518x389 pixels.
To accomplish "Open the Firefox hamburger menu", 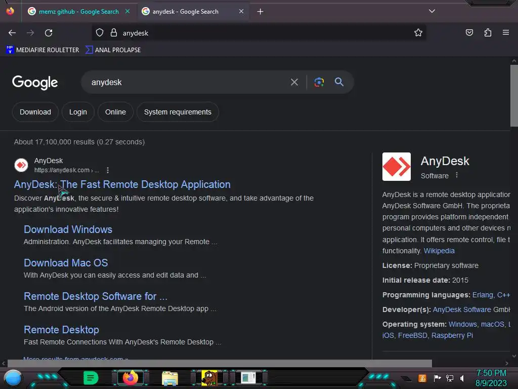I will coord(505,32).
